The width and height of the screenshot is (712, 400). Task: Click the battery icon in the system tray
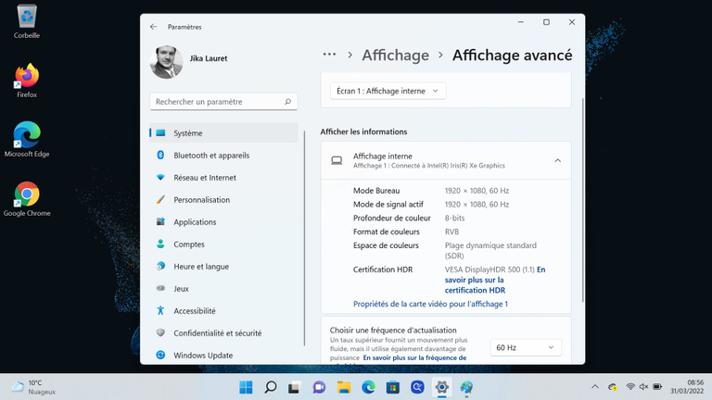(x=657, y=387)
